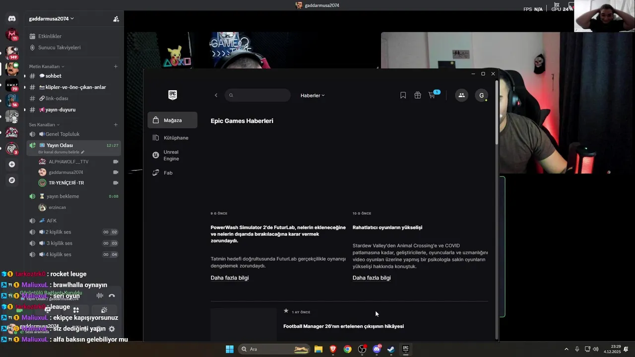Open Daha fazla bilgi under PowerWash article
The width and height of the screenshot is (635, 357).
230,278
